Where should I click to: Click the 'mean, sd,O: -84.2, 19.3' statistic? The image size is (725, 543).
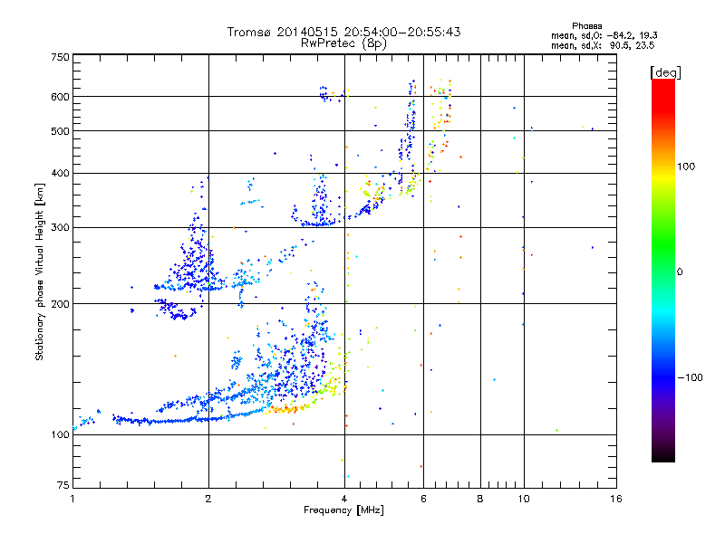click(604, 35)
